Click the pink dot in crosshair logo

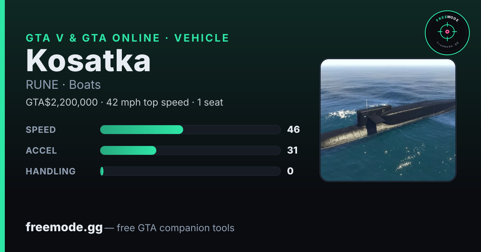pyautogui.click(x=447, y=31)
